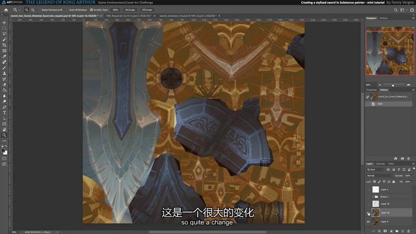Open the Navigator panel menu
The height and width of the screenshot is (234, 416).
click(x=413, y=18)
